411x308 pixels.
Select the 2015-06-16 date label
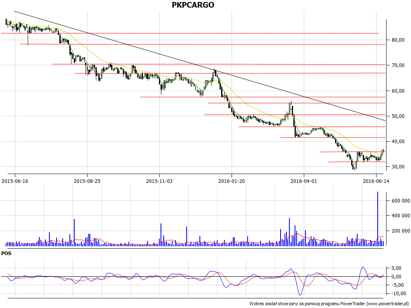point(15,181)
